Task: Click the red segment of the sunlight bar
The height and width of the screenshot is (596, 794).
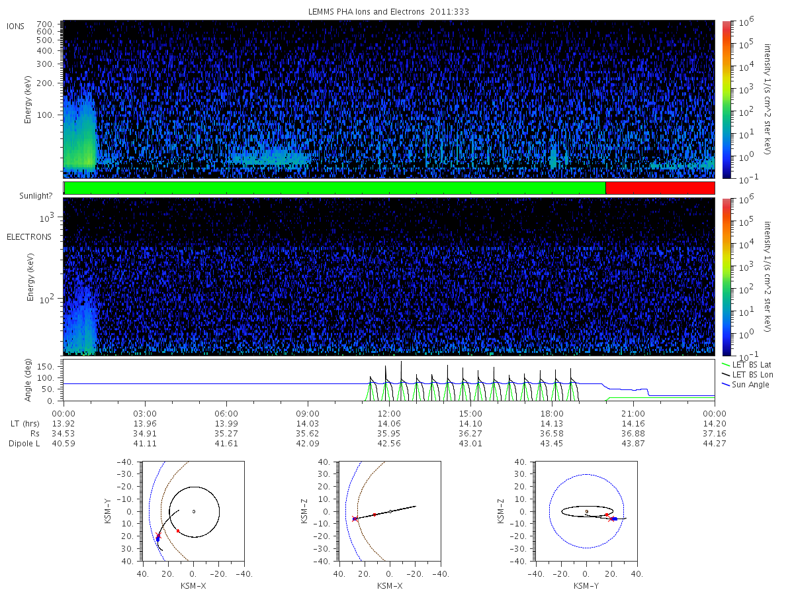Action: click(x=660, y=188)
